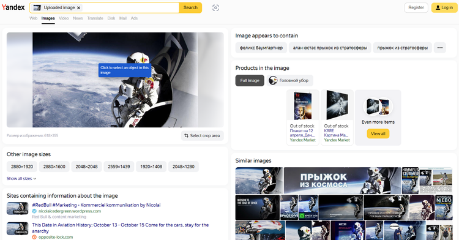Open the Ads tab
Screen dimensions: 459x240
134,18
